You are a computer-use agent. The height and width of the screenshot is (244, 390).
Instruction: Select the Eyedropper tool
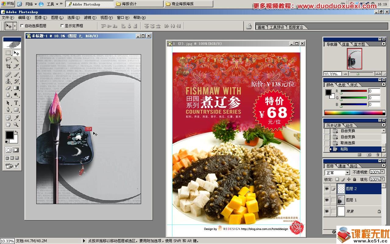point(16,118)
